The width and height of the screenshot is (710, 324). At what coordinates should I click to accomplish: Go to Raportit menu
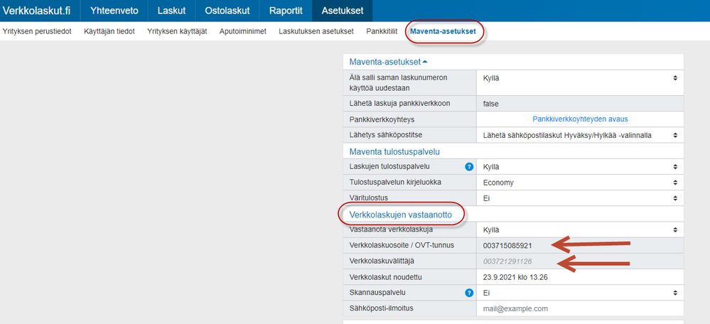[x=286, y=11]
